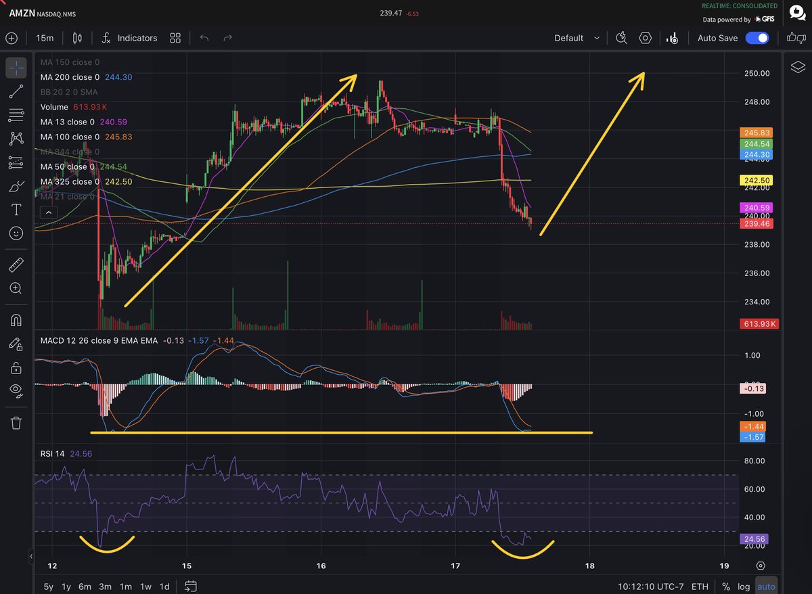Set the range to 1m
Screen dimensions: 812x594
(x=125, y=587)
